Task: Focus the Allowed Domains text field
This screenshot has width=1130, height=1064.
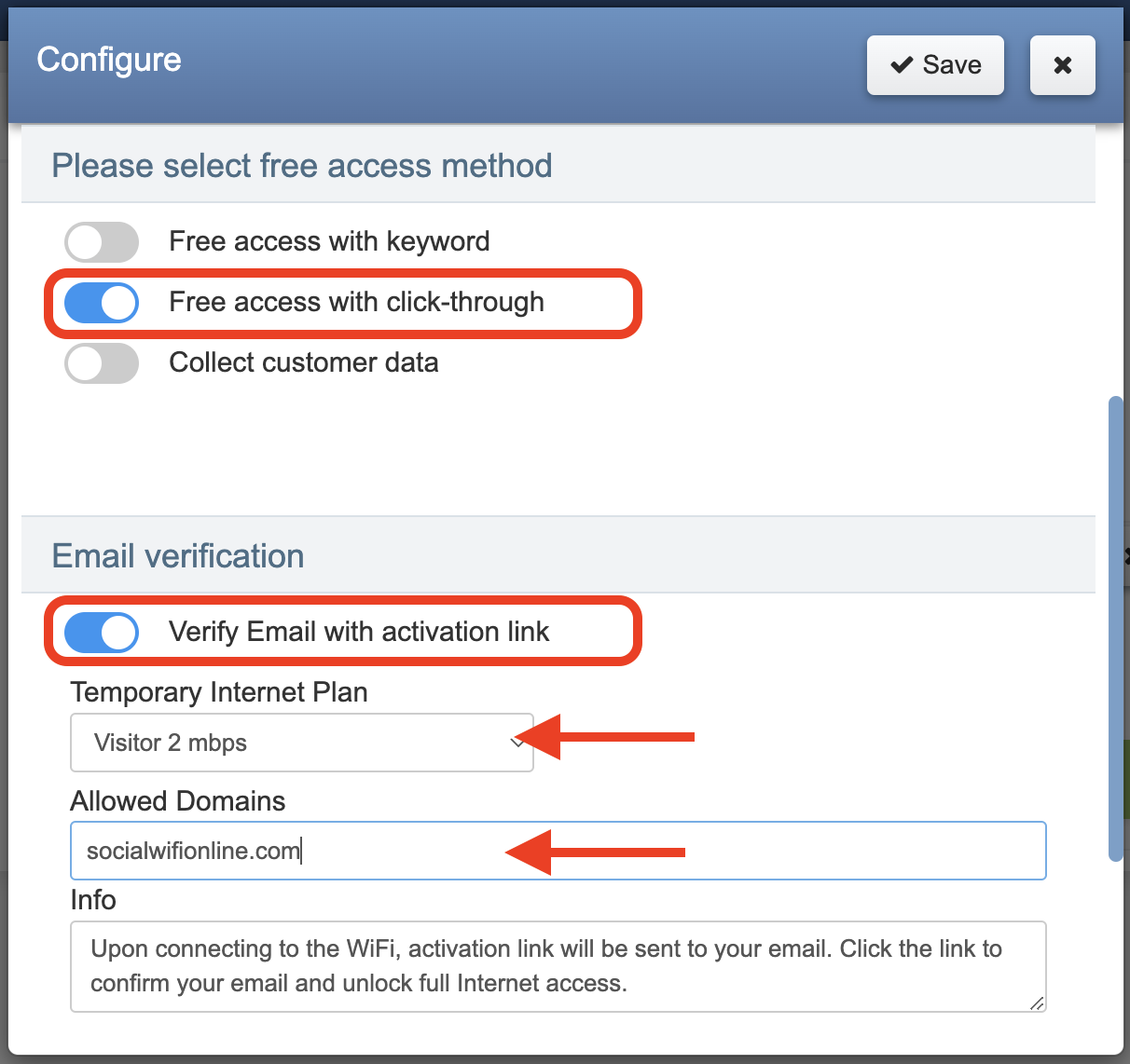Action: click(x=558, y=851)
